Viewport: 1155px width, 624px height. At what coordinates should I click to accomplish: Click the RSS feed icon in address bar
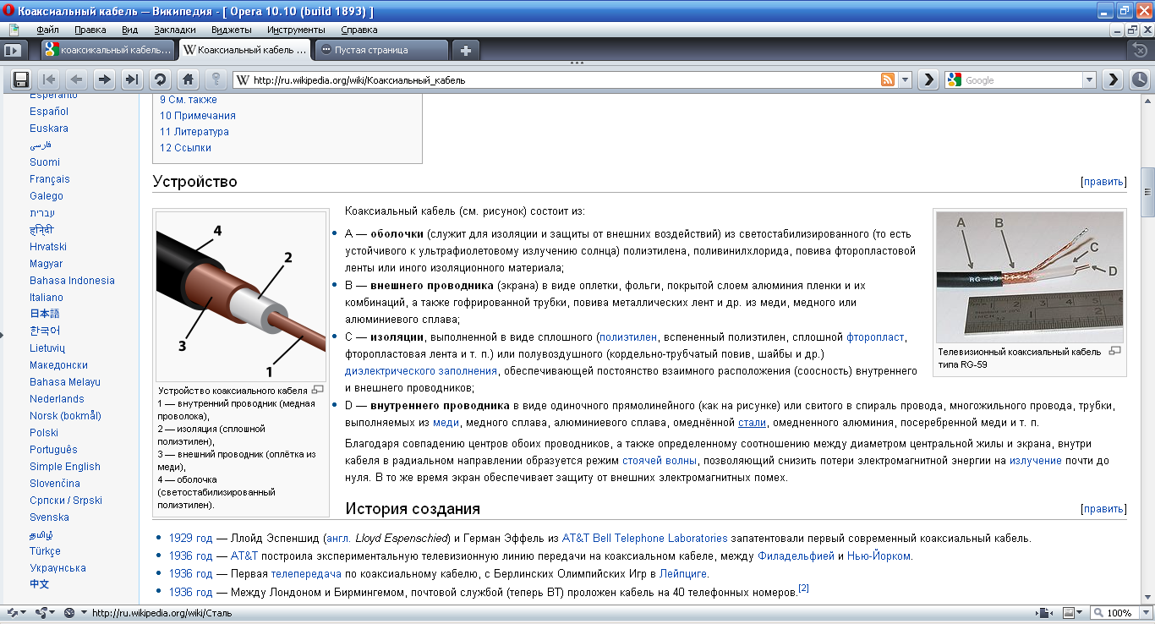click(888, 80)
